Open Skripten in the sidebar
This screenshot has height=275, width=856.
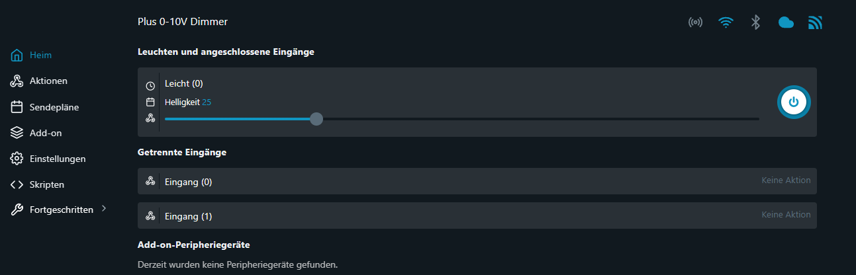[x=46, y=184]
